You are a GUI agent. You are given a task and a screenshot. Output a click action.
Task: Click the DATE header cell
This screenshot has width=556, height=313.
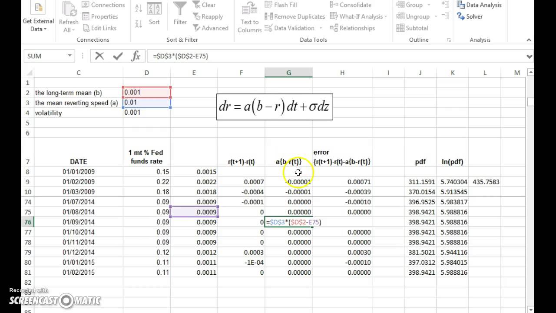[x=78, y=161]
